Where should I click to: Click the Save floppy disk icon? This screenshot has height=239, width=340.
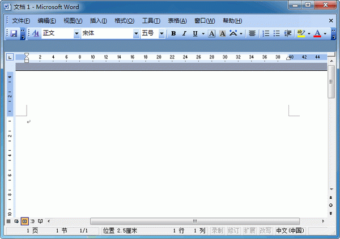point(14,33)
